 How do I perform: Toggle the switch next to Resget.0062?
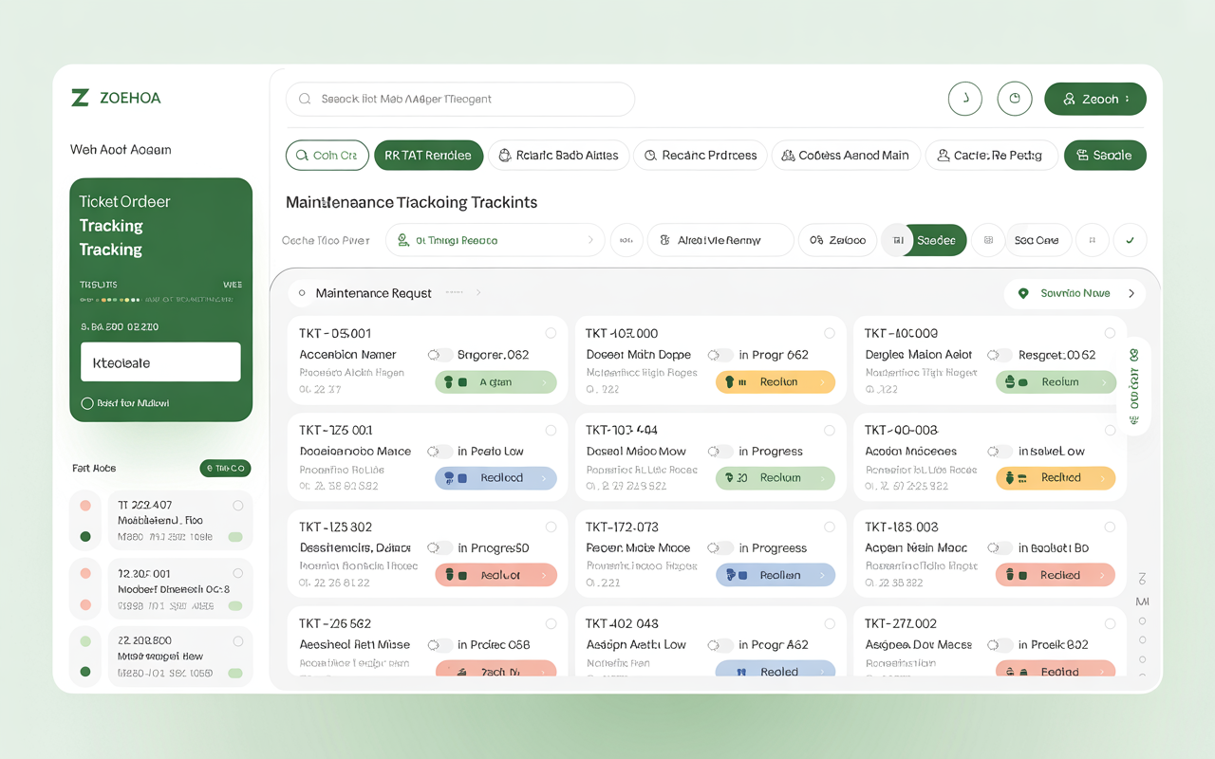(x=999, y=355)
